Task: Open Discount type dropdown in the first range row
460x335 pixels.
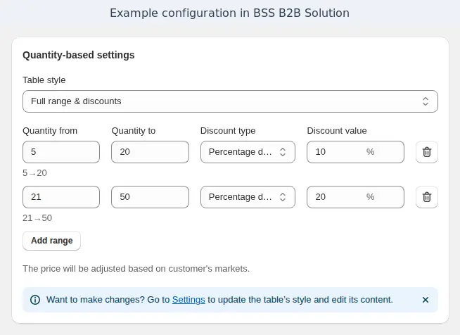Action: (248, 152)
